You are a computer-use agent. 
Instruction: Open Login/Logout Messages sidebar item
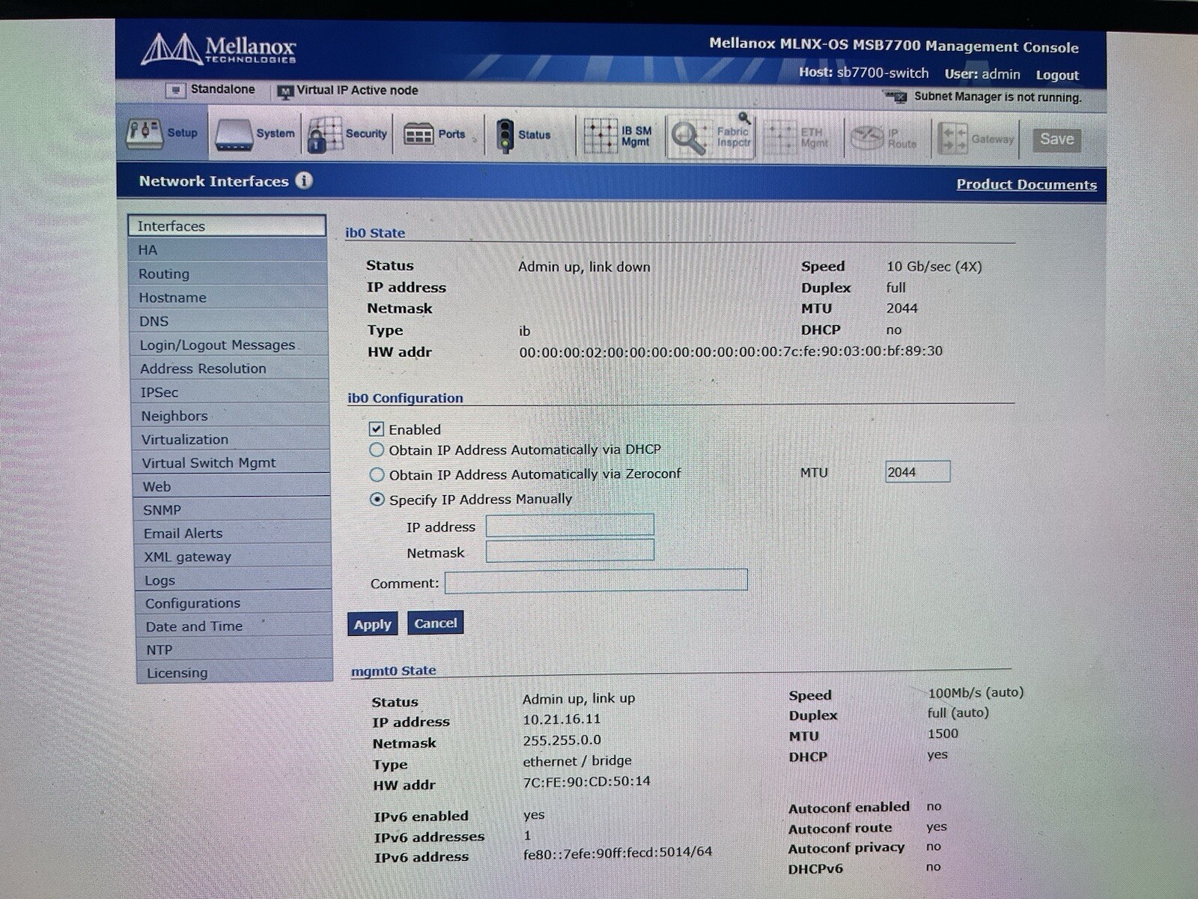(x=230, y=345)
